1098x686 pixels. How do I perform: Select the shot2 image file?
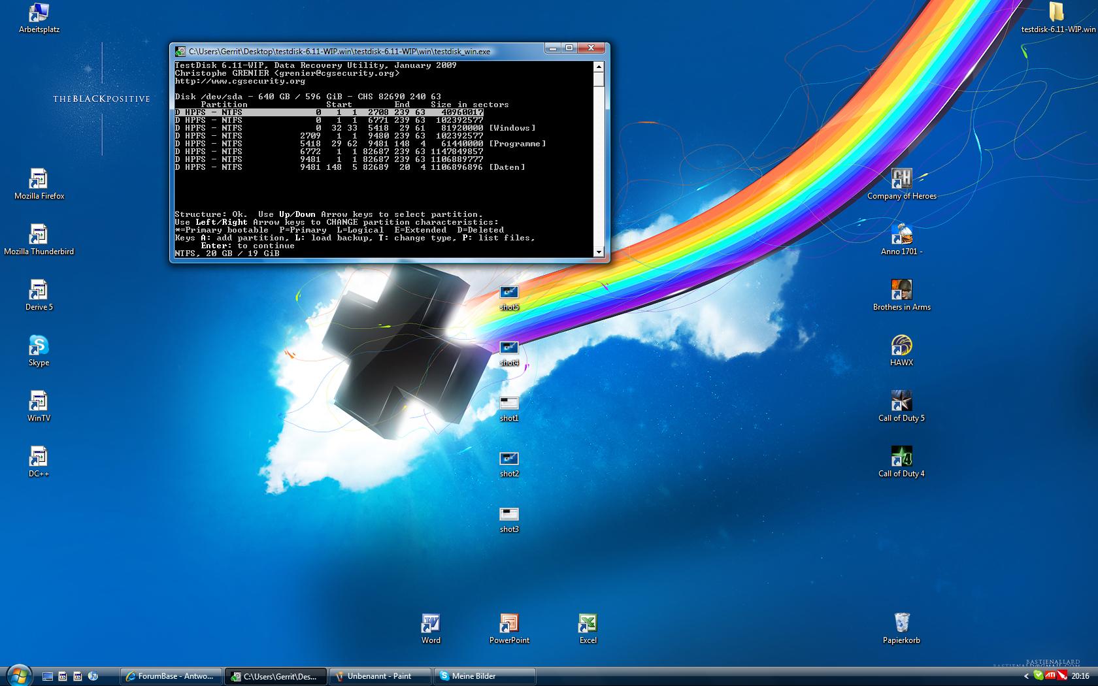[x=509, y=465]
